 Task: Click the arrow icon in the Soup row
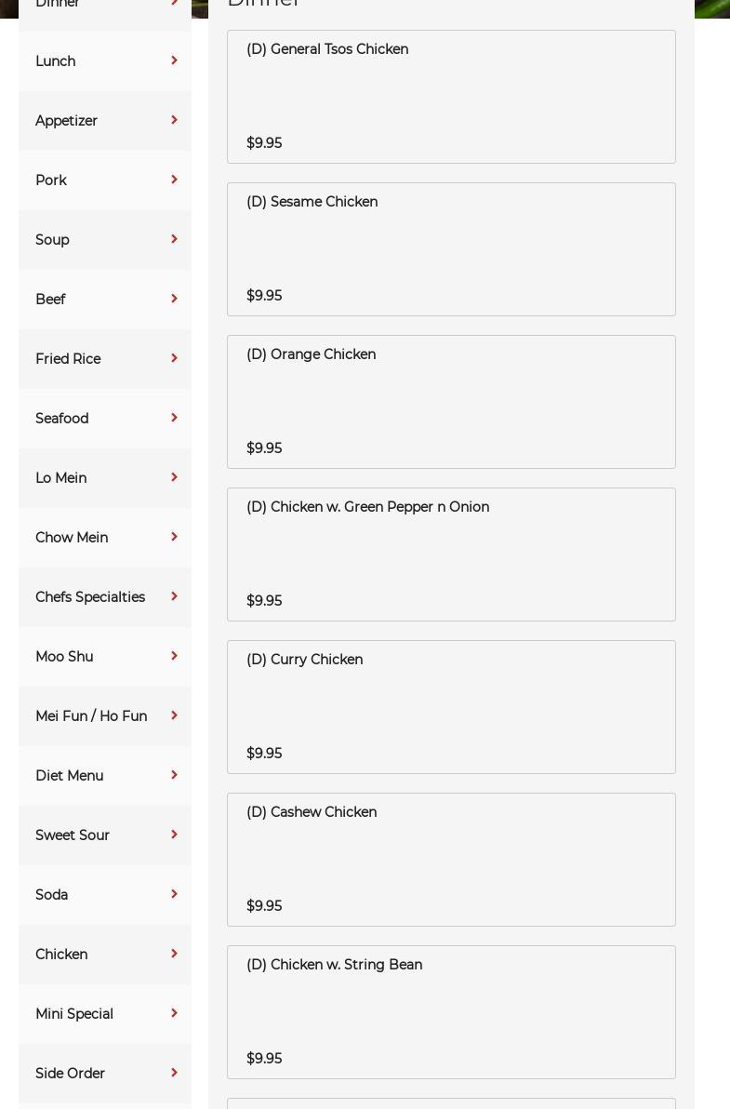coord(174,240)
